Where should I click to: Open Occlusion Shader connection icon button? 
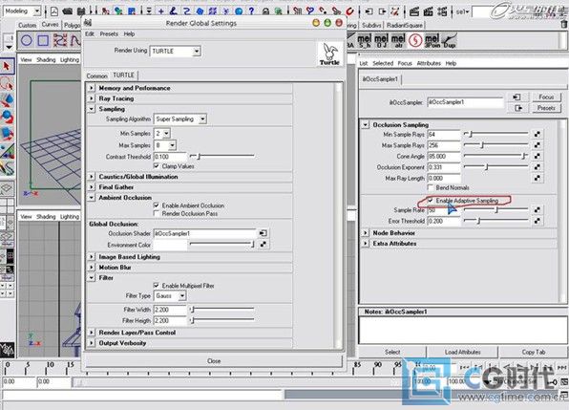(263, 233)
